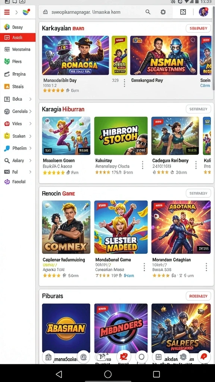215x382 pixels.
Task: Expand the Pheriim sidebar item chevron
Action: click(31, 148)
